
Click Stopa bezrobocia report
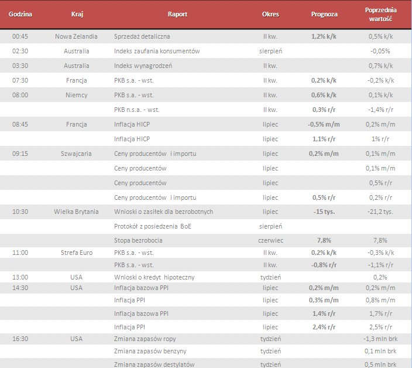click(138, 240)
